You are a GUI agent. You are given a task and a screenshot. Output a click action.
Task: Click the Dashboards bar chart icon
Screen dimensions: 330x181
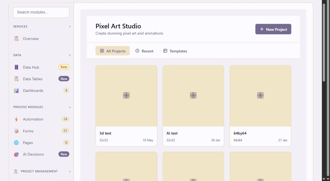[17, 90]
